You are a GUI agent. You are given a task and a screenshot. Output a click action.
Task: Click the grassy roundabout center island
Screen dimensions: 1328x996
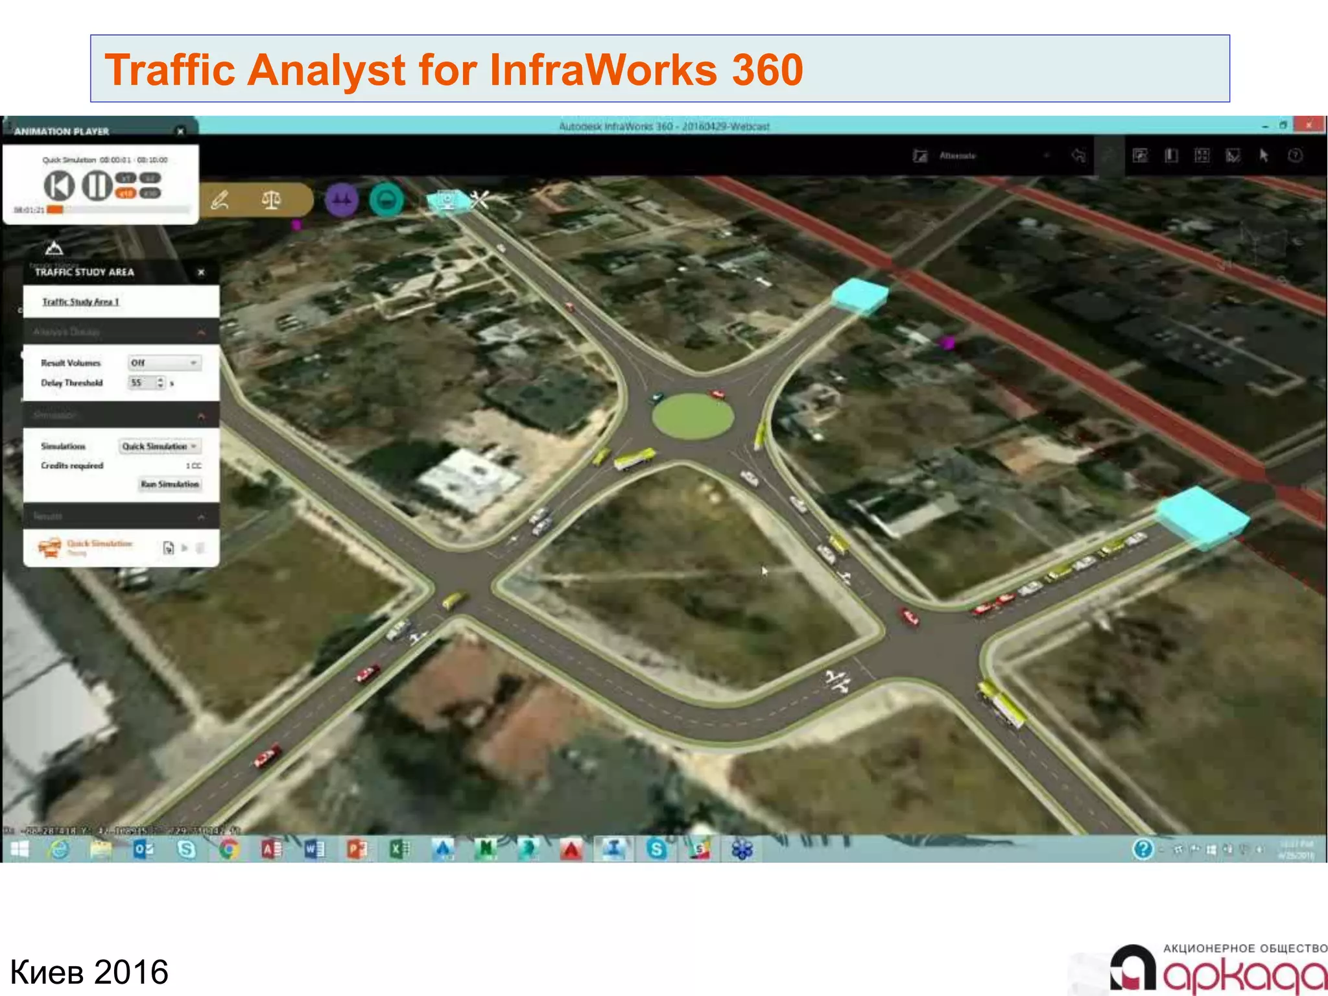[692, 416]
